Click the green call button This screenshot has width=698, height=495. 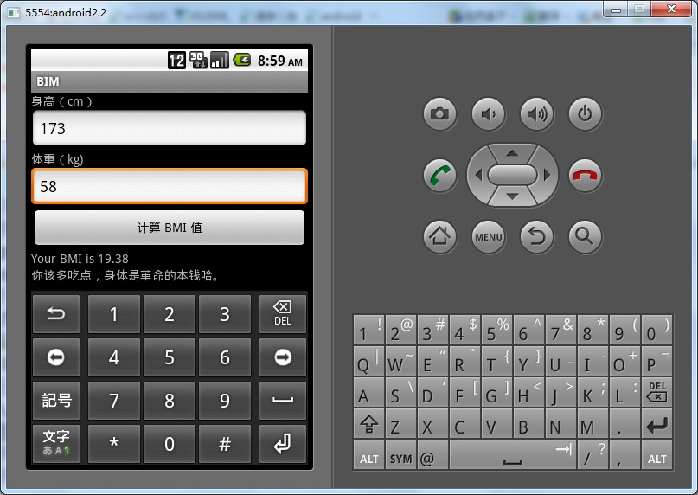439,175
